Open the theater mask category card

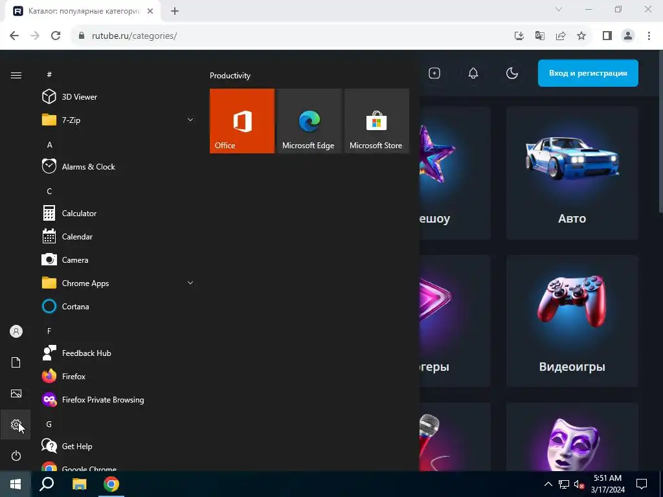click(x=572, y=437)
